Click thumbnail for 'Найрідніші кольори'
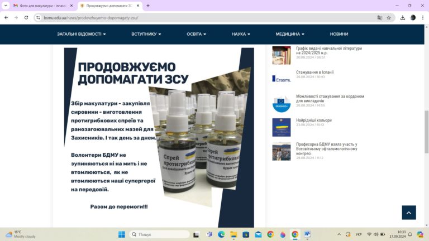The height and width of the screenshot is (241, 429). [x=282, y=127]
